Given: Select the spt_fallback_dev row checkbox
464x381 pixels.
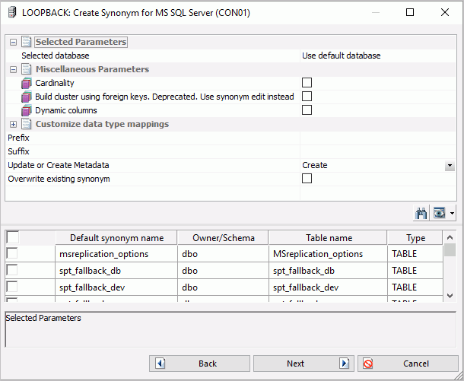Looking at the screenshot, I should [12, 287].
